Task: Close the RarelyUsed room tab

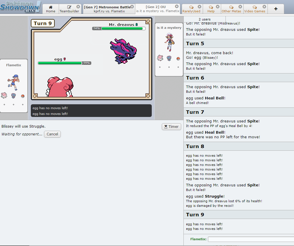Action: tap(200, 7)
